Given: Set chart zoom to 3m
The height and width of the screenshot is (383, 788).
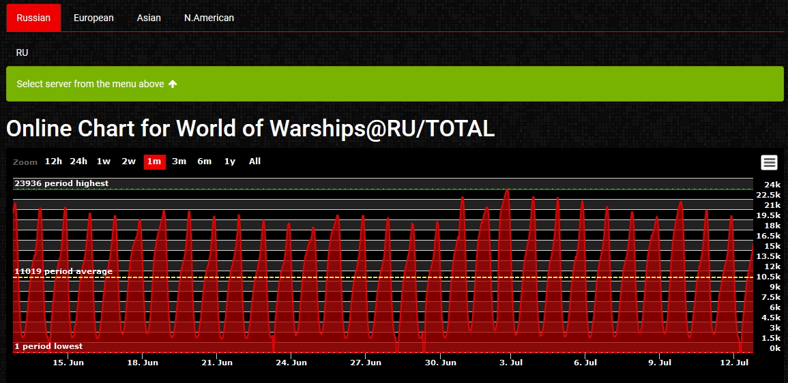Looking at the screenshot, I should [179, 162].
